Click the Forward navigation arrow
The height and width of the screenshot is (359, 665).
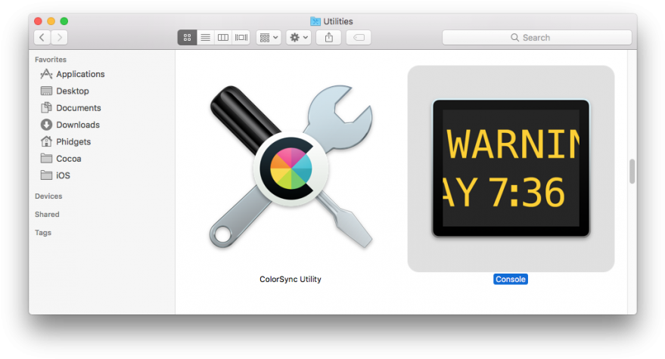pyautogui.click(x=59, y=37)
